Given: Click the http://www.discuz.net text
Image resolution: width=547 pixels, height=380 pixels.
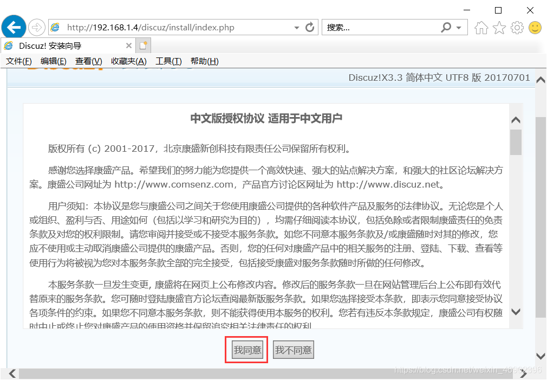Looking at the screenshot, I should (388, 184).
